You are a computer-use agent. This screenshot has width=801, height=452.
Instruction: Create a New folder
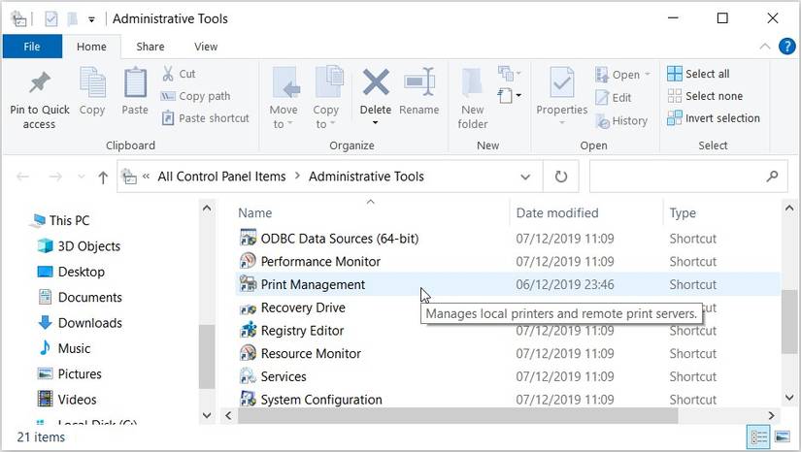pos(473,98)
